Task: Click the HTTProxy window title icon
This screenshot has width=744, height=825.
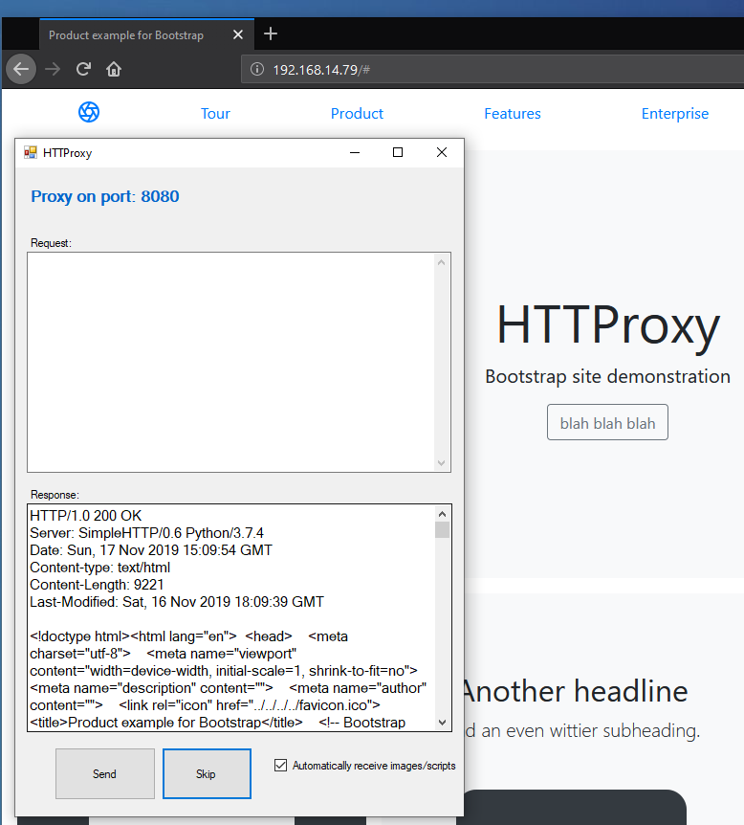Action: pos(31,152)
